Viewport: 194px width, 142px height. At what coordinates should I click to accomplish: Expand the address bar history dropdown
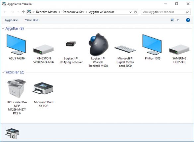(x=130, y=12)
